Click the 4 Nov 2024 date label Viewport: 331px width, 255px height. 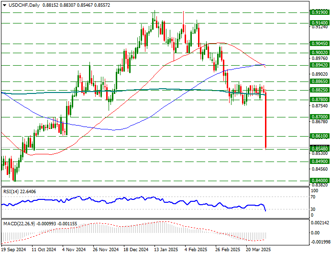pos(74,250)
